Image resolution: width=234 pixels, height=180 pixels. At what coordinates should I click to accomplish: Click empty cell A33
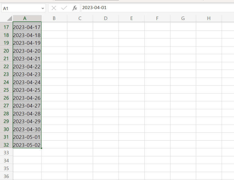pyautogui.click(x=27, y=152)
